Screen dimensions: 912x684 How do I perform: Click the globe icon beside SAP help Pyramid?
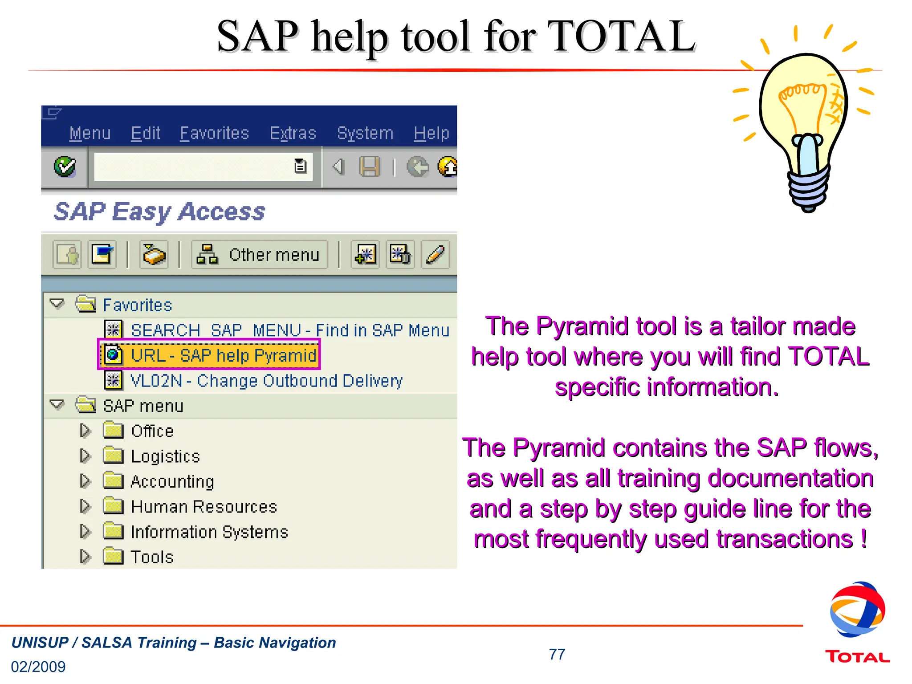113,355
